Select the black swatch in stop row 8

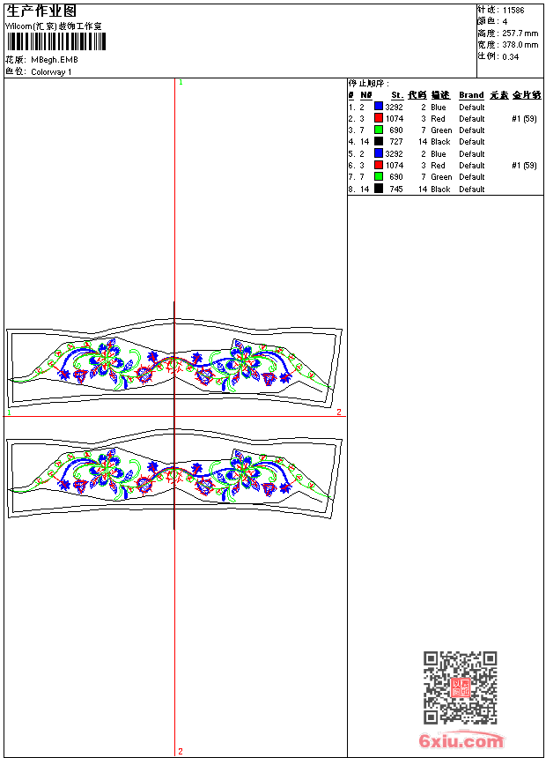(x=379, y=189)
